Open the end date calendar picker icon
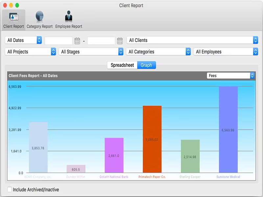263x197 pixels. click(120, 41)
